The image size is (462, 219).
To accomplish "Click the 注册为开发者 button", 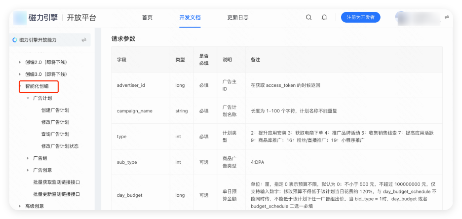I will (x=361, y=17).
